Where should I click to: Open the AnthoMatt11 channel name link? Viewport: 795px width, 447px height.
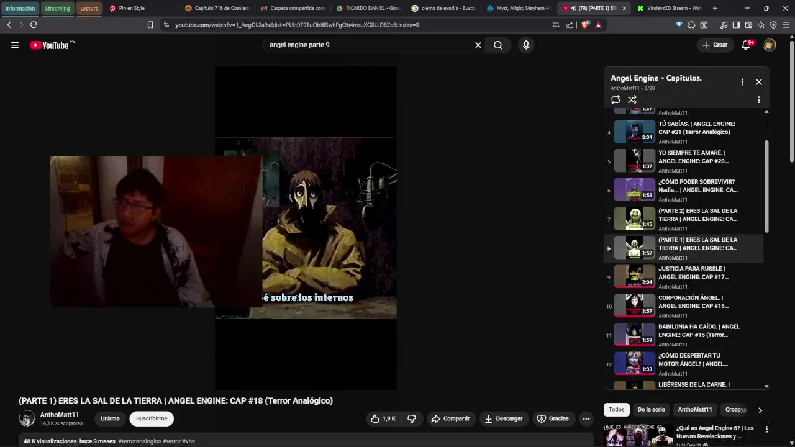60,415
